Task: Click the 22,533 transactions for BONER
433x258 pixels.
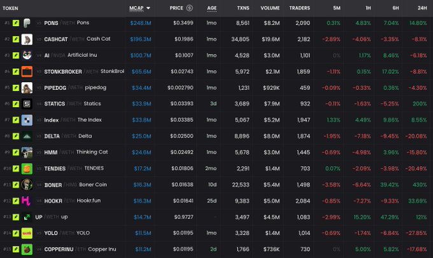Action: [x=241, y=185]
